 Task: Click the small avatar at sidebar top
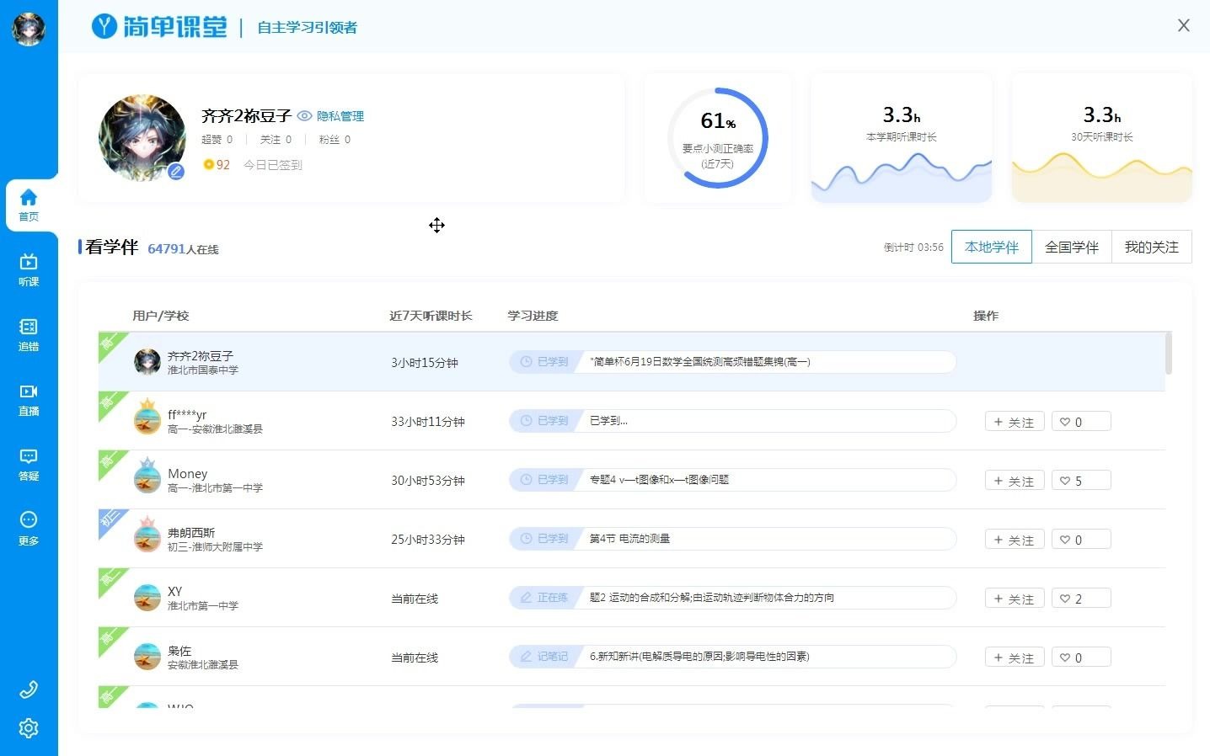[x=29, y=29]
